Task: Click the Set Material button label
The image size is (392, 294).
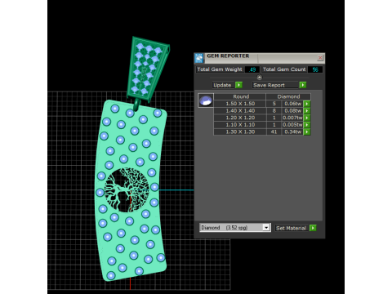Action: [x=291, y=228]
